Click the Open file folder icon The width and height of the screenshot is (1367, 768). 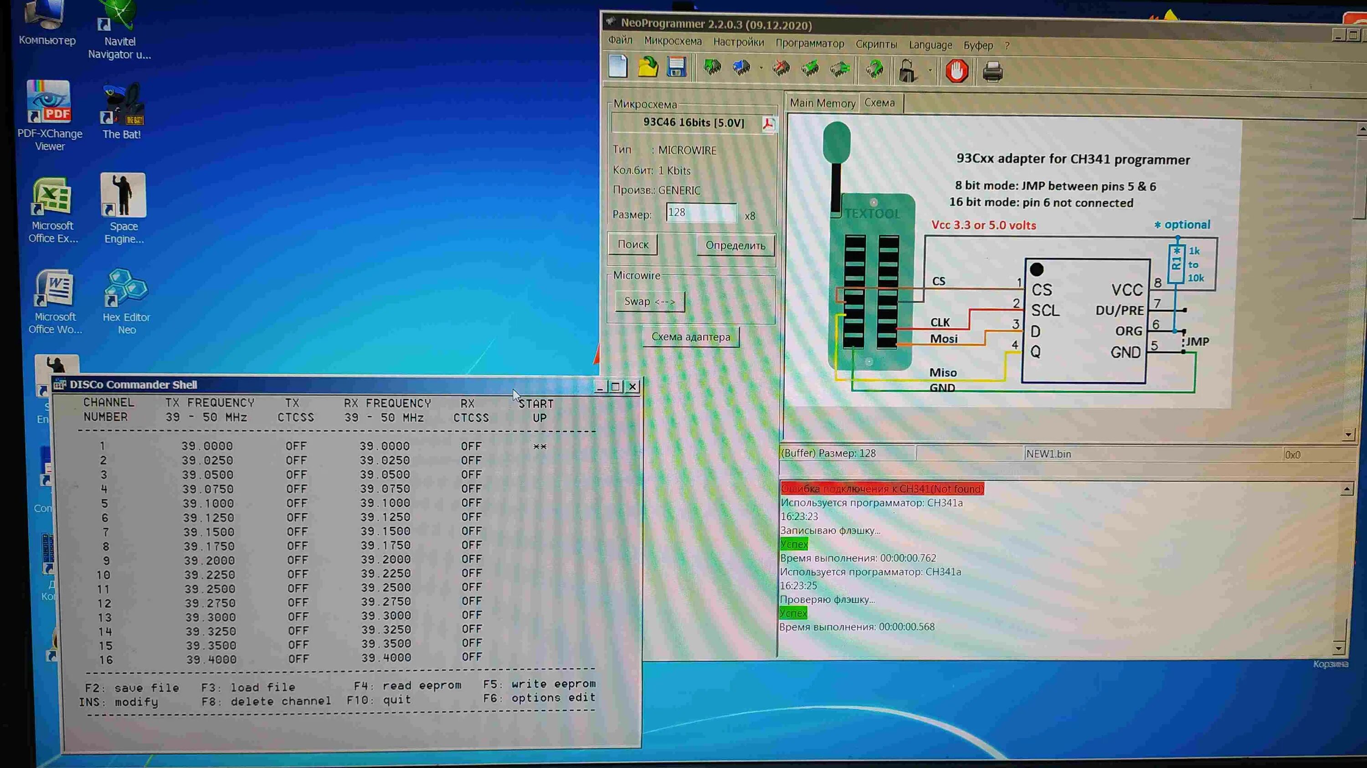[x=648, y=68]
